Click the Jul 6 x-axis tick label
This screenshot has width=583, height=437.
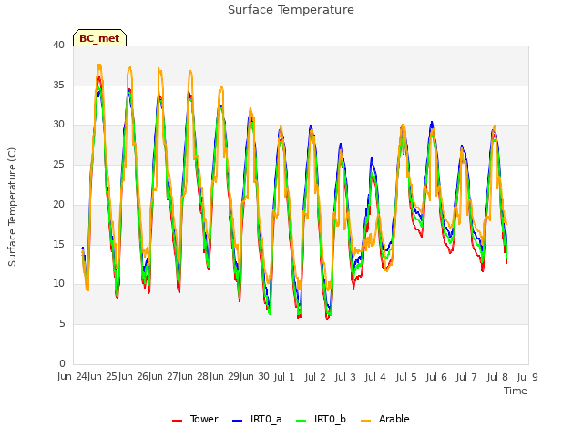pos(436,377)
